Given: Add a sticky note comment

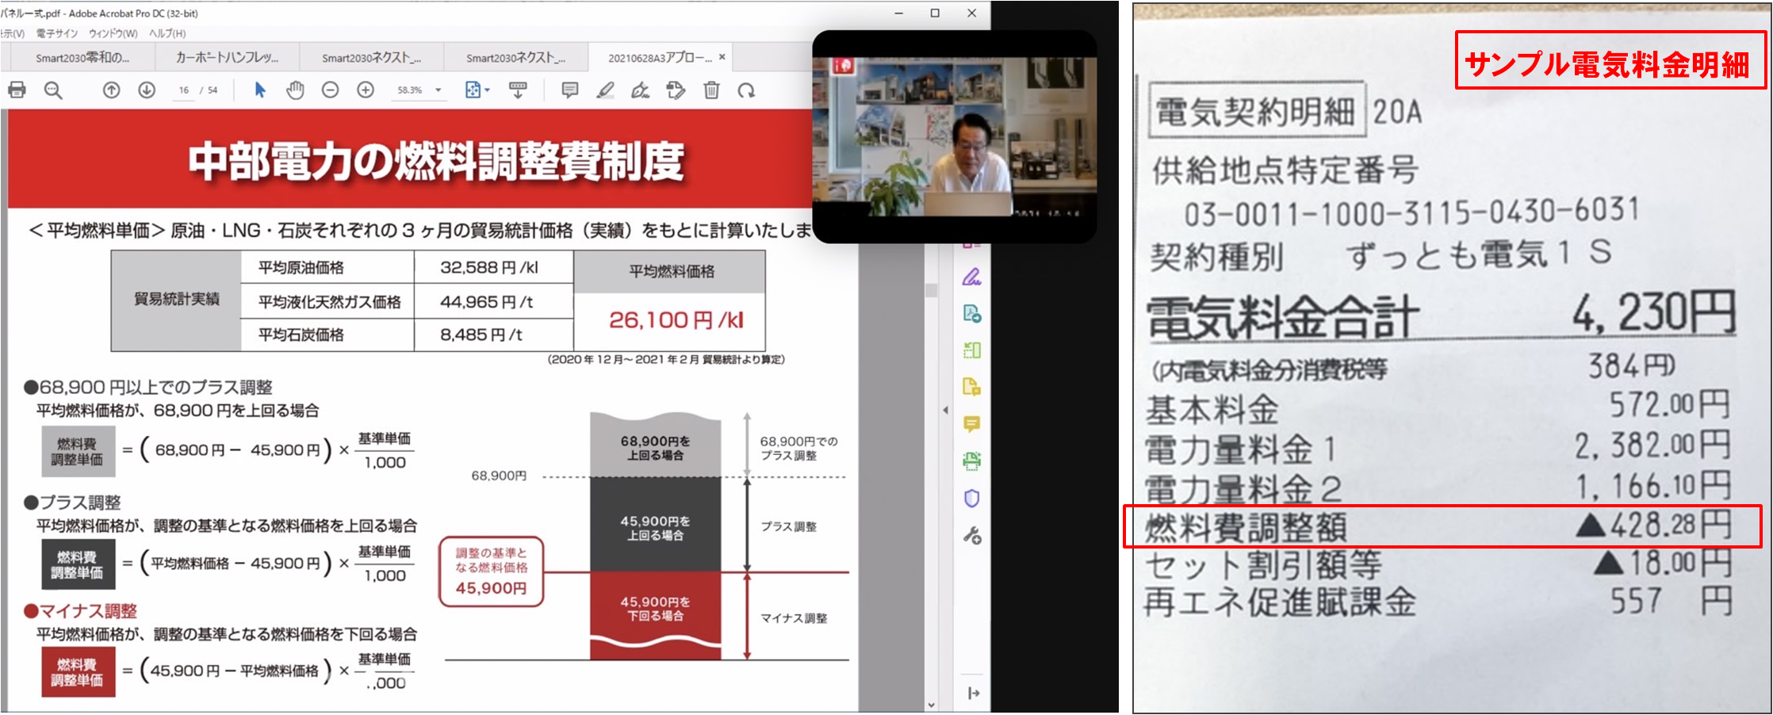Looking at the screenshot, I should [569, 90].
